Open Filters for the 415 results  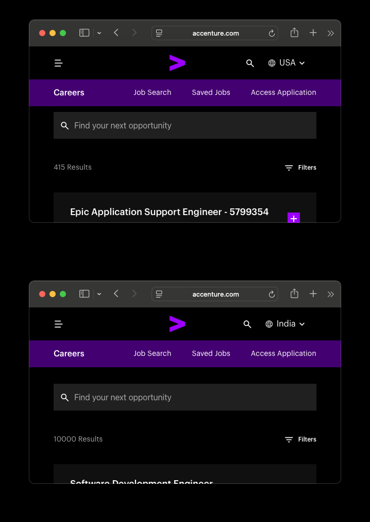pos(300,168)
